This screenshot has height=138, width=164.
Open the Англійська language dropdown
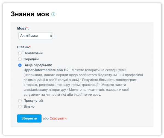pyautogui.click(x=36, y=36)
